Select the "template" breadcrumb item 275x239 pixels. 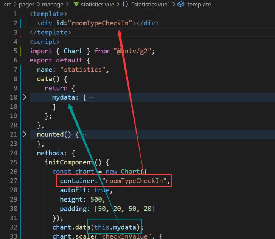(199, 5)
